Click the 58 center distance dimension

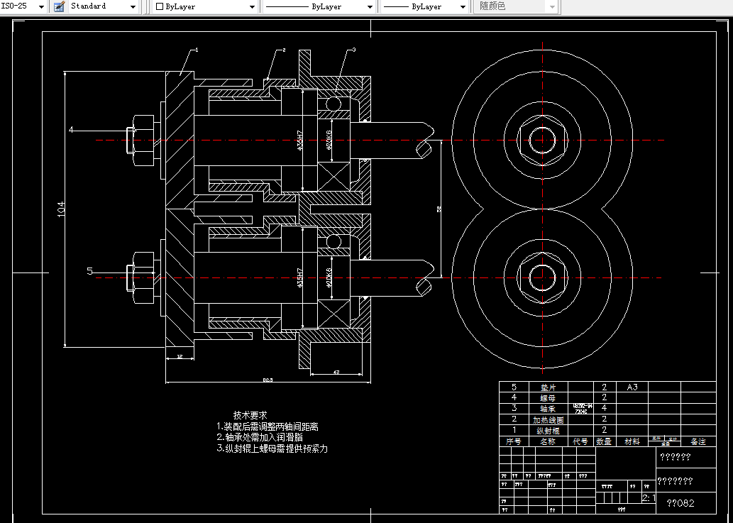click(x=439, y=209)
